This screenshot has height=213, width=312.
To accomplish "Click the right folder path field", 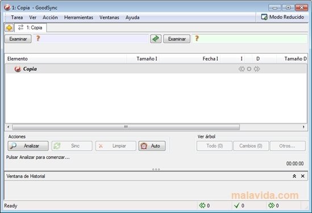I will (249, 39).
